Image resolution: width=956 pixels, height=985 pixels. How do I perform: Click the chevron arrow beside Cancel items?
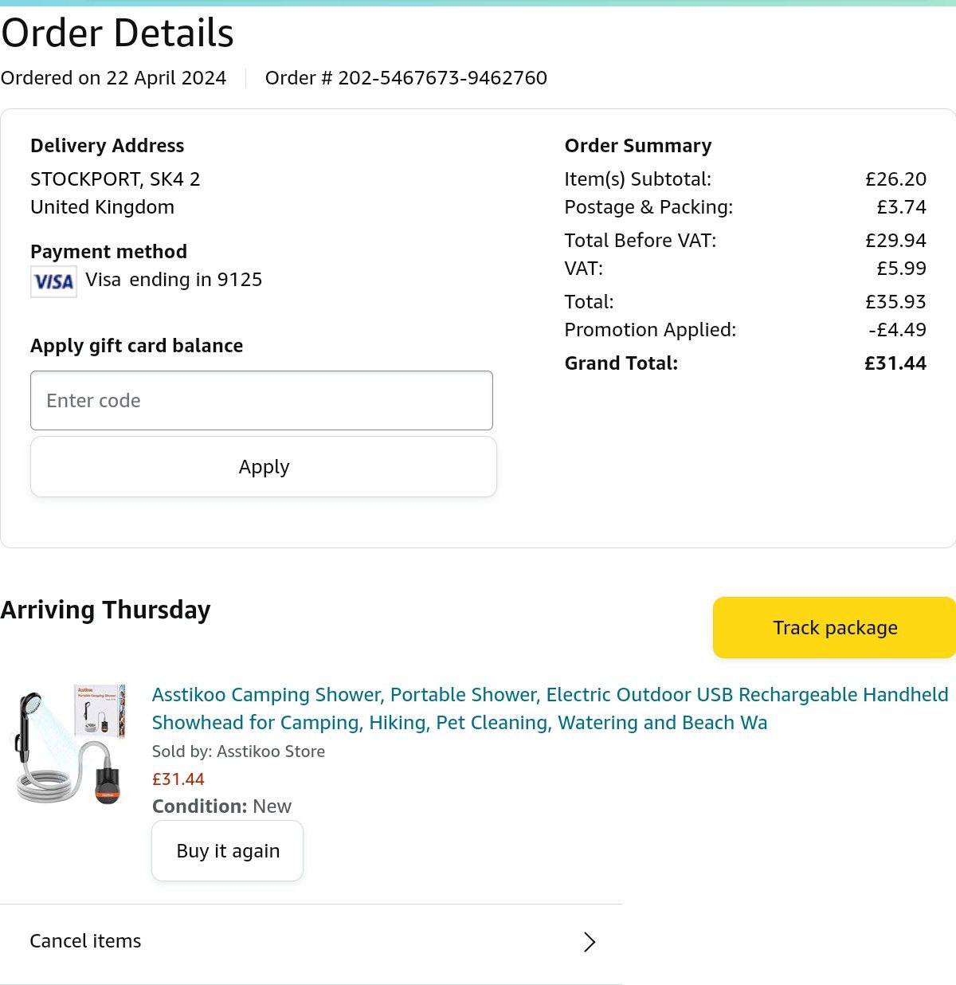[590, 942]
